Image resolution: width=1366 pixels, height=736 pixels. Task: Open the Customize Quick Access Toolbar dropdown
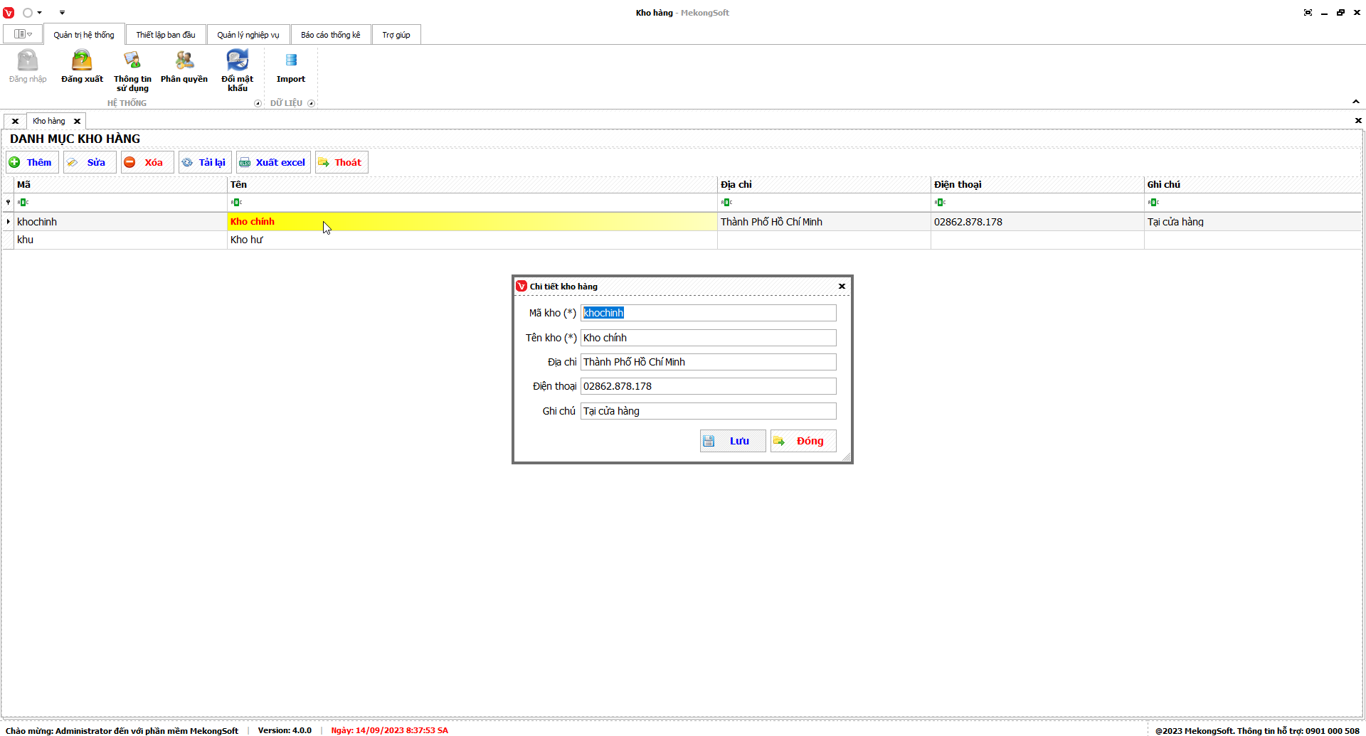(x=62, y=13)
